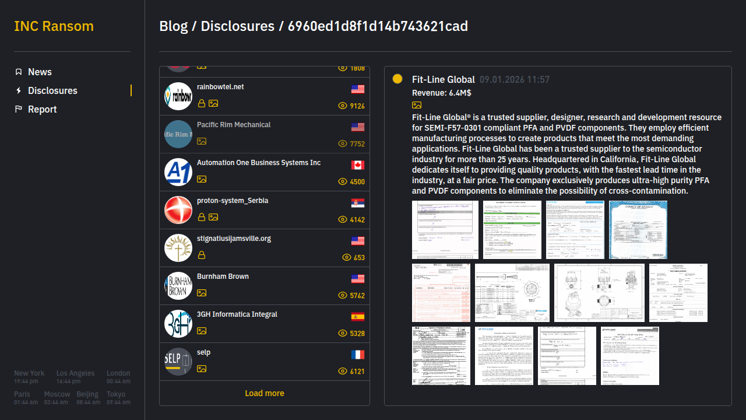Viewport: 746px width, 420px height.
Task: Open the Report section
Action: coord(43,109)
